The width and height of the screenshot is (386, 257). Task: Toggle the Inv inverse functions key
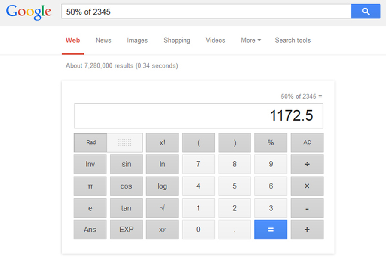click(x=90, y=164)
